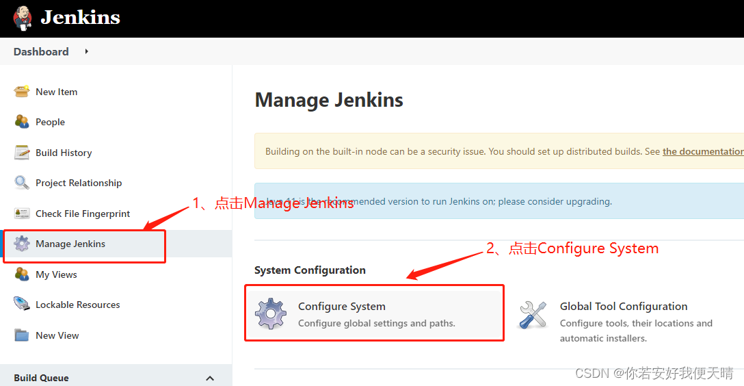Screen dimensions: 744x386
Task: Open Build History link
Action: pyautogui.click(x=64, y=153)
